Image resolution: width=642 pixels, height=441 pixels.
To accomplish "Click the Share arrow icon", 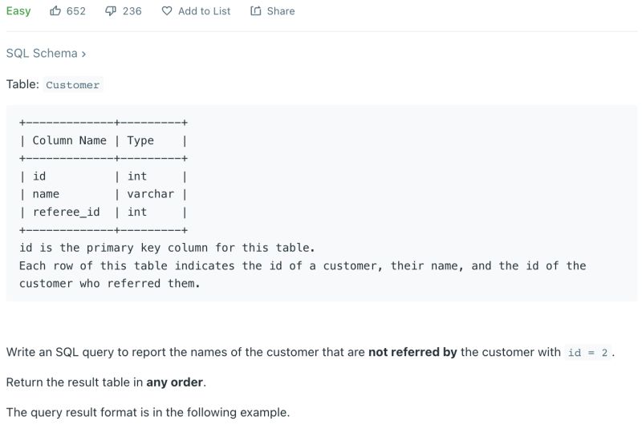I will 256,11.
